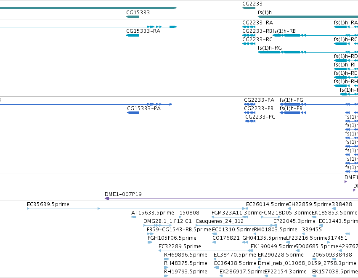Screen dimensions: 358x278
Task: Select the CG15333 gene label
Action: point(138,13)
